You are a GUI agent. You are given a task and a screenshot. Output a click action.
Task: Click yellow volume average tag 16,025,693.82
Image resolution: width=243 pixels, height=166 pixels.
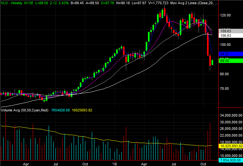coord(231,146)
